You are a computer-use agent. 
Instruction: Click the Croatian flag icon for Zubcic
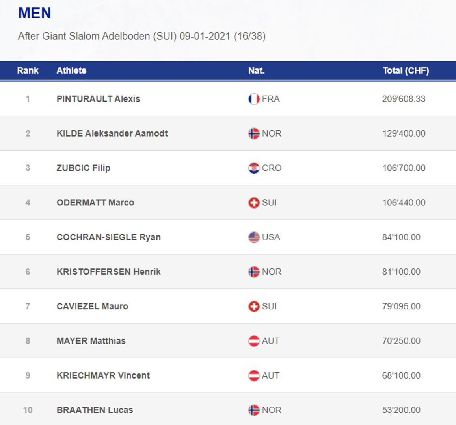tap(254, 168)
